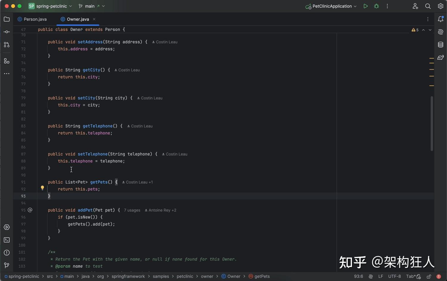The height and width of the screenshot is (281, 447).
Task: Click the 93:6 caret position indicator
Action: (x=358, y=277)
